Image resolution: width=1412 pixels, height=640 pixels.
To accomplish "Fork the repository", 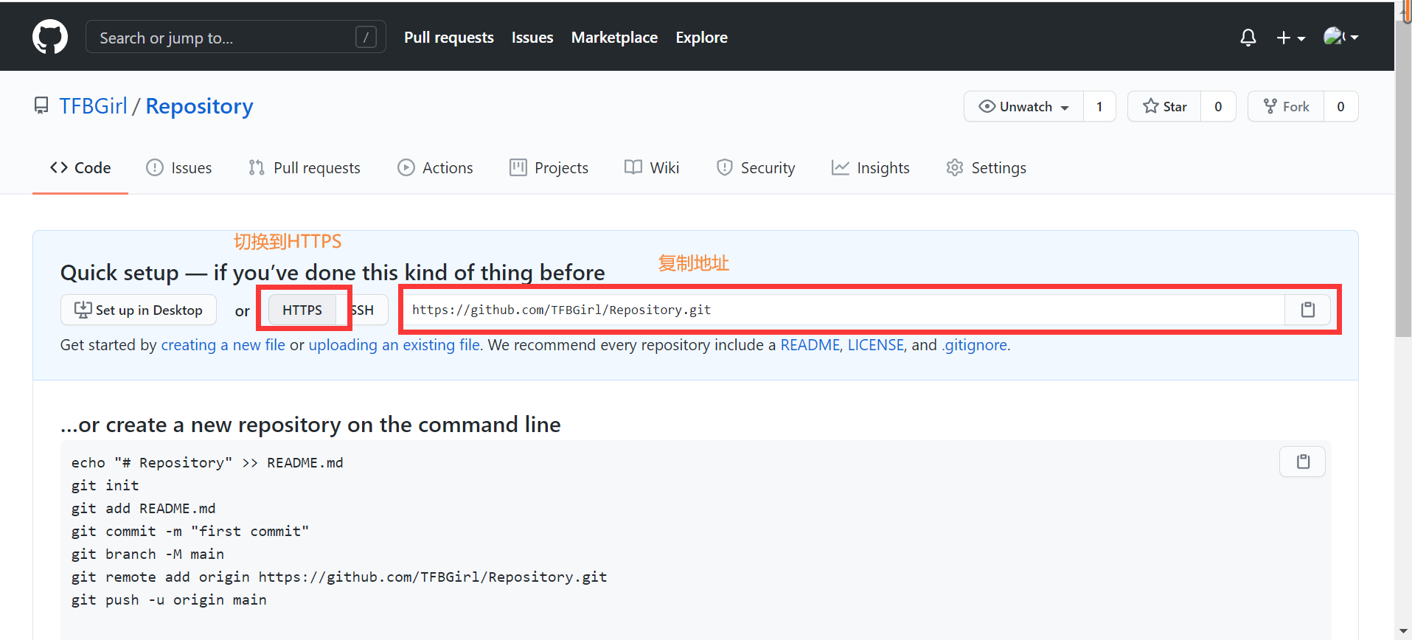I will pyautogui.click(x=1286, y=106).
